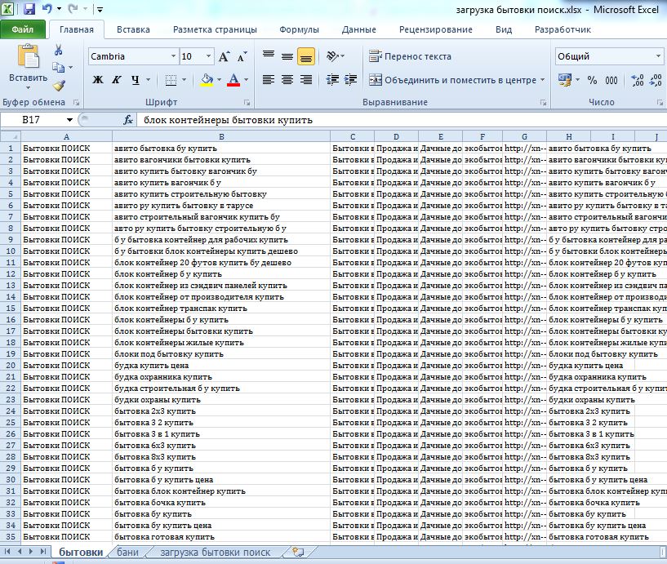Open Шрифт group dialog launcher
This screenshot has height=564, width=667.
[247, 103]
